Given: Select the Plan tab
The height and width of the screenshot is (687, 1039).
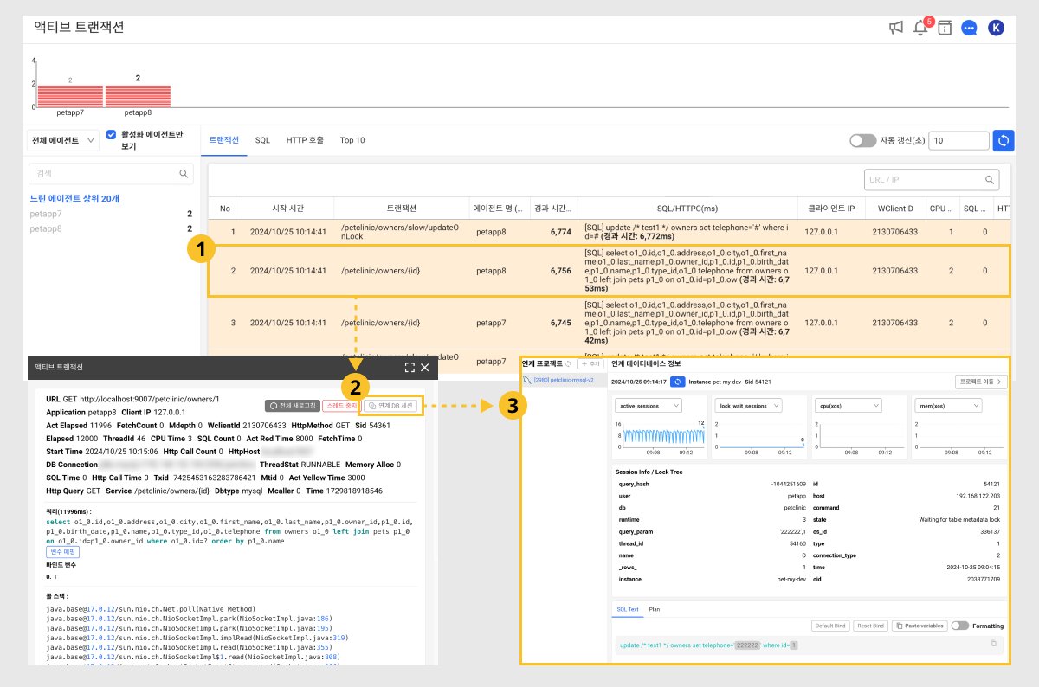Looking at the screenshot, I should (655, 609).
